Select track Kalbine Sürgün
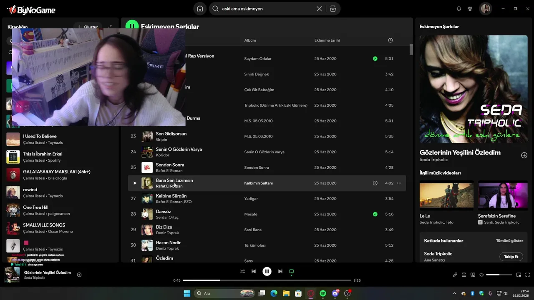The height and width of the screenshot is (300, 534). click(171, 196)
